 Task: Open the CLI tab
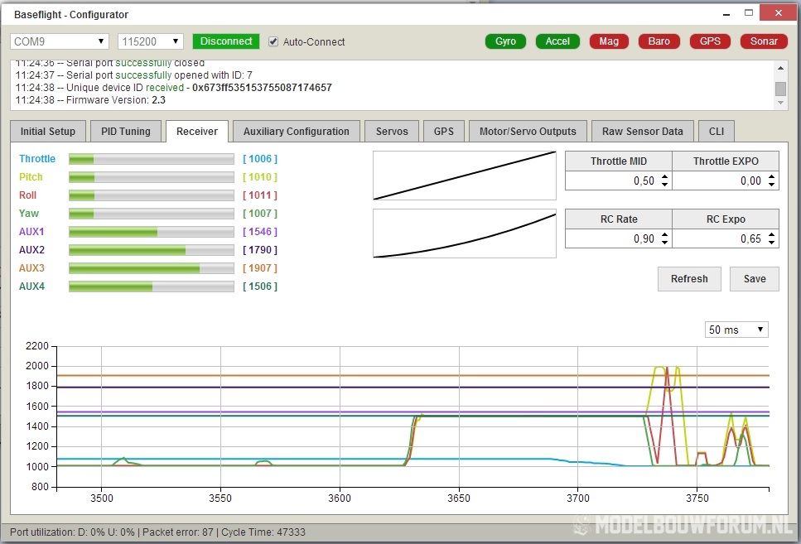point(717,132)
